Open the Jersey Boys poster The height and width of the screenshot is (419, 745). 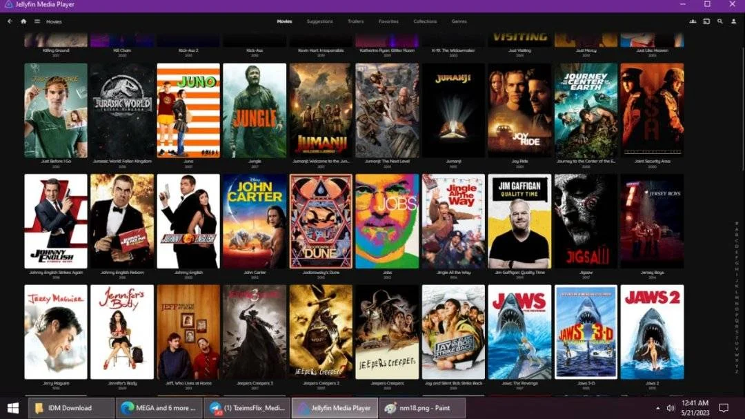[653, 221]
